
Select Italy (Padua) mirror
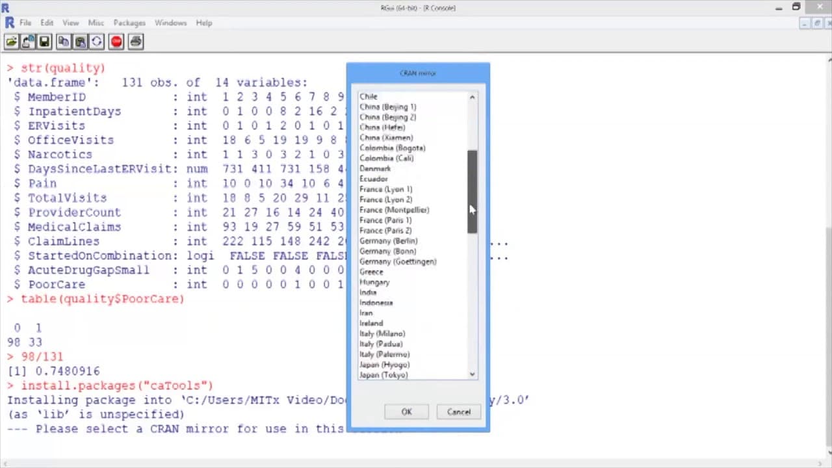pos(381,344)
